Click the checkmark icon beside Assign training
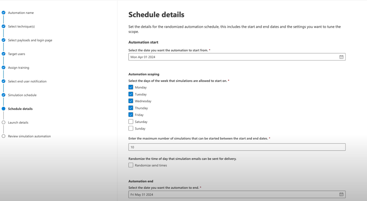 4,67
